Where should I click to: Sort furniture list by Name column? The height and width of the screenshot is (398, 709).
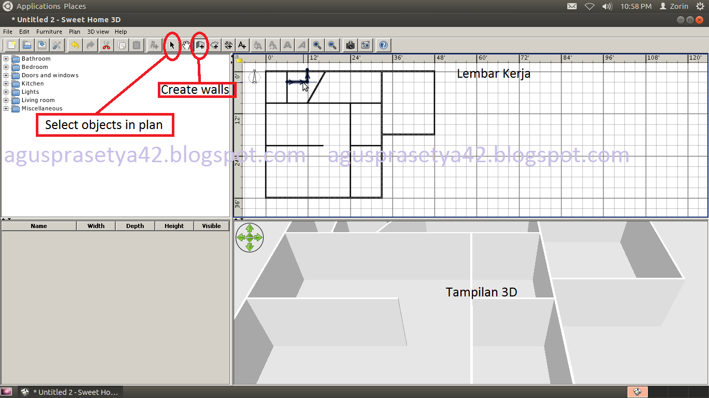pos(39,226)
